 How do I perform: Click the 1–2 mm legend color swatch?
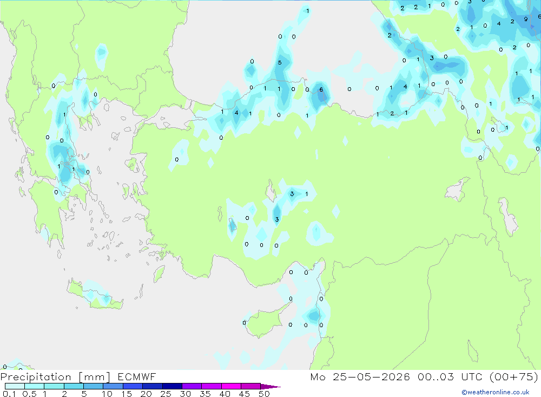pyautogui.click(x=54, y=386)
